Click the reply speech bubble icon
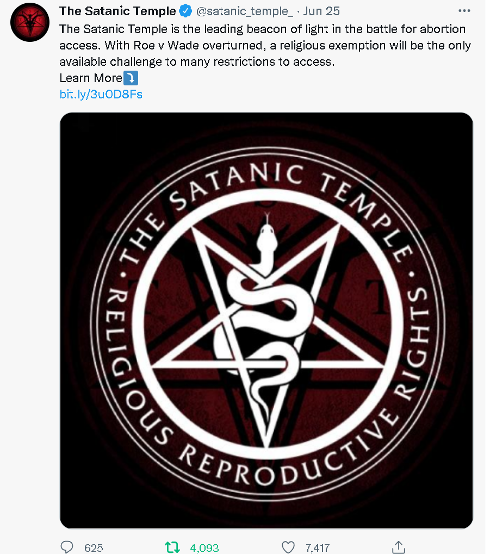This screenshot has height=554, width=490. tap(67, 546)
